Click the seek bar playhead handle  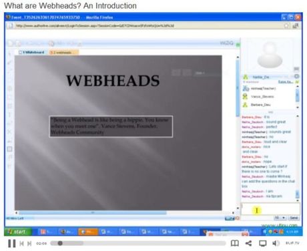click(60, 243)
